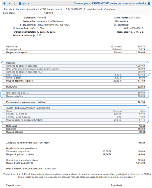
Task: Click the 177,50 contributions total
Action: click(x=141, y=81)
